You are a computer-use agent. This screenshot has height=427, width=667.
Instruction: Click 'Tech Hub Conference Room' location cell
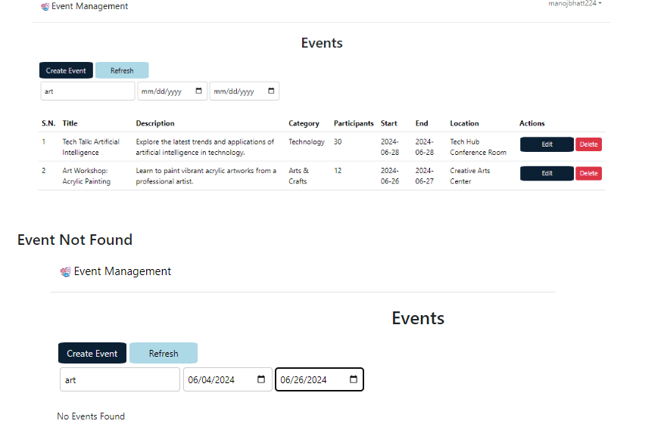pos(478,147)
